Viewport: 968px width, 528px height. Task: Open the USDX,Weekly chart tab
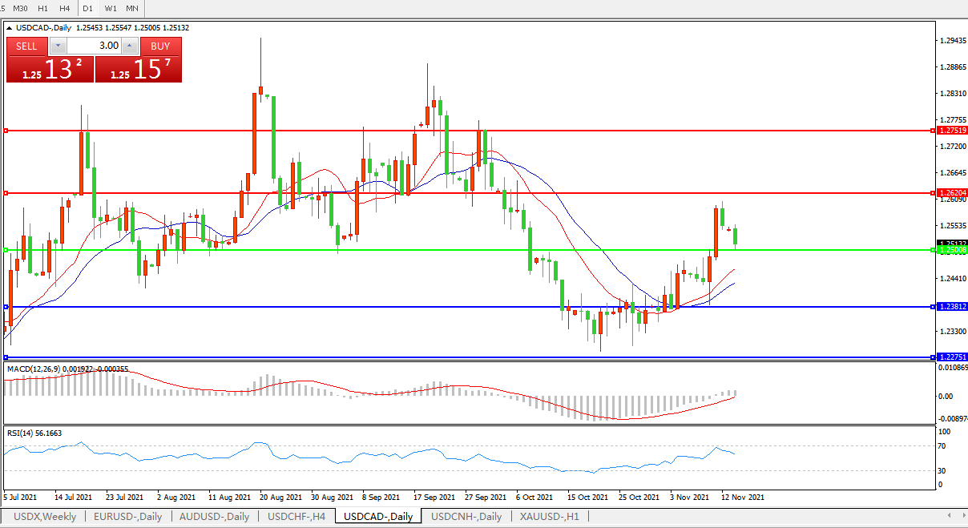pyautogui.click(x=45, y=517)
